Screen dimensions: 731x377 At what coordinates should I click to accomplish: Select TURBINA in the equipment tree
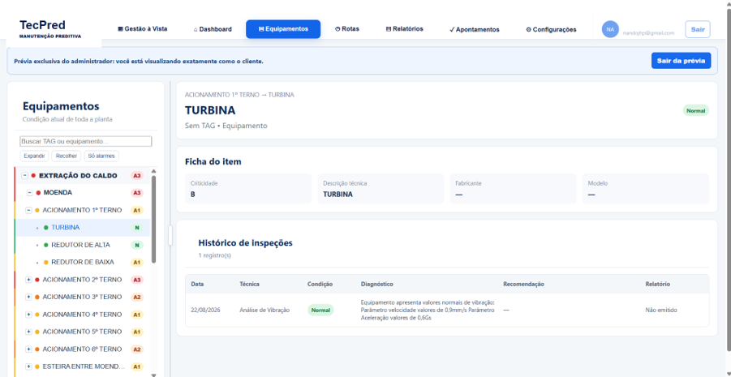click(65, 227)
